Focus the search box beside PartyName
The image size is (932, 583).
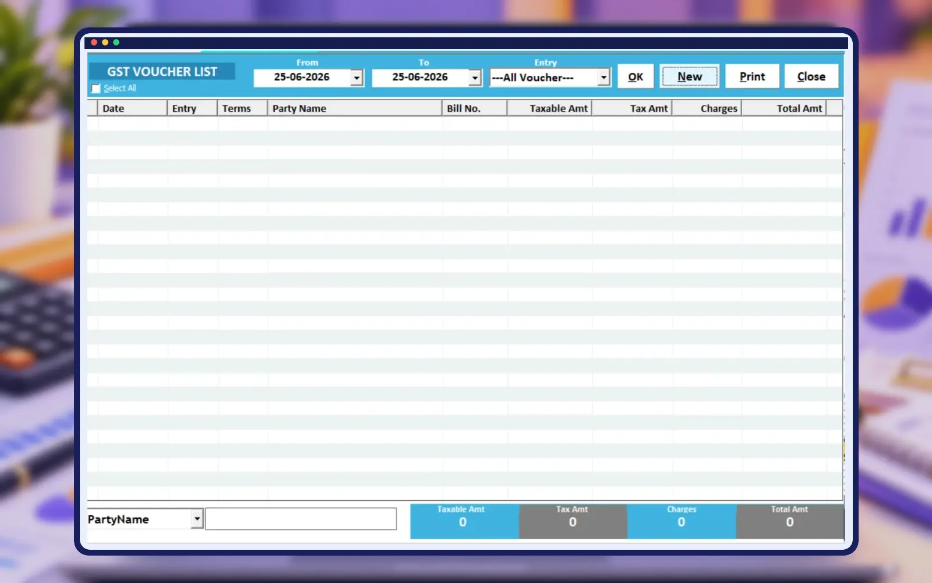(301, 519)
